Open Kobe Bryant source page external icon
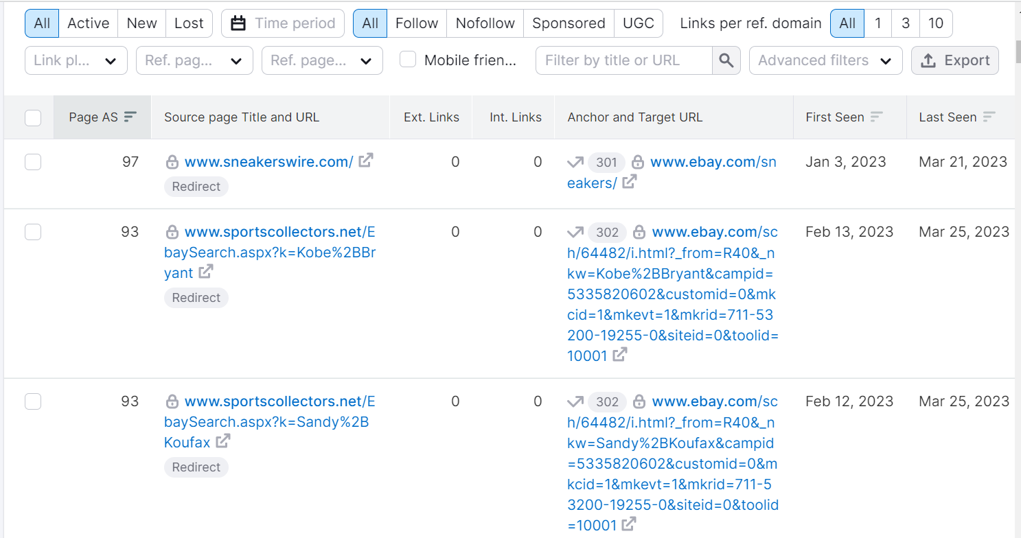Viewport: 1021px width, 538px height. click(x=205, y=272)
